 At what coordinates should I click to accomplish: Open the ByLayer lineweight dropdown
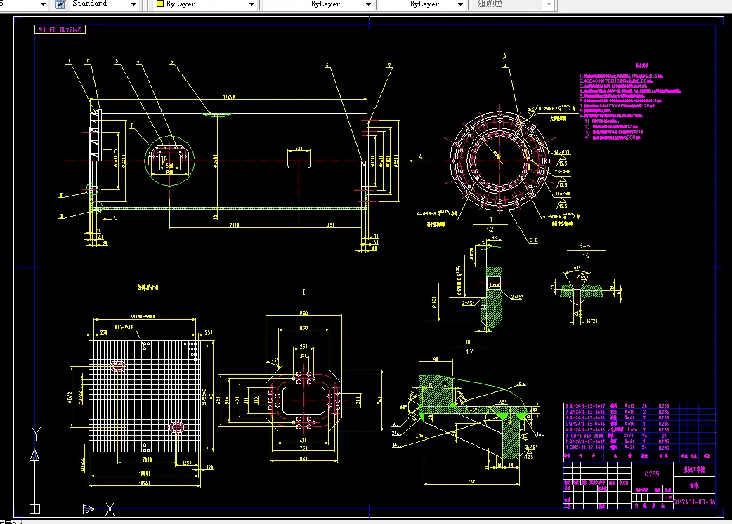coord(460,4)
